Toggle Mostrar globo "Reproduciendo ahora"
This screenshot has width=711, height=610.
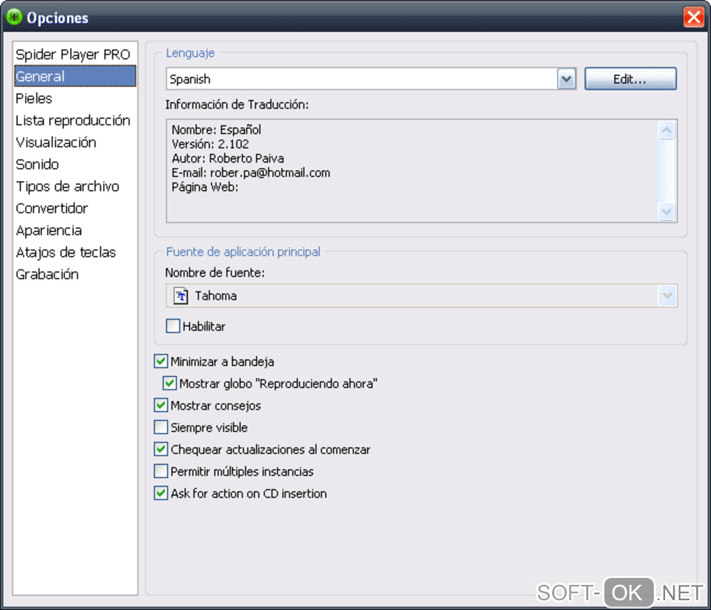(x=169, y=383)
